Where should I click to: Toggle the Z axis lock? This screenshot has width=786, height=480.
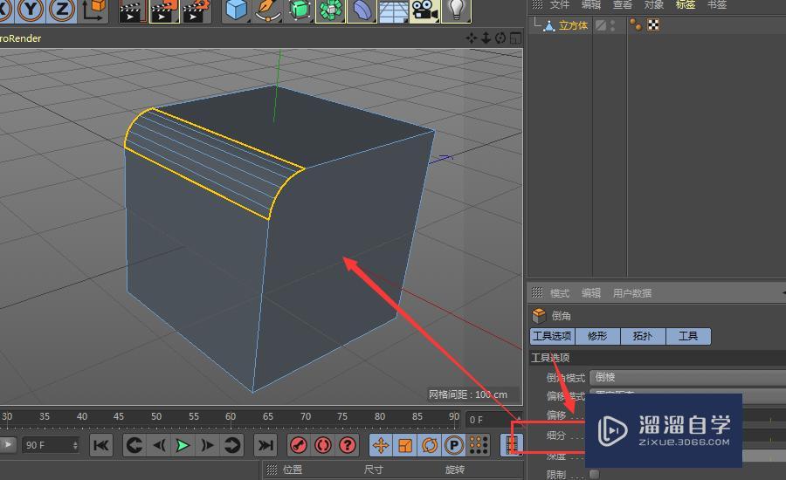point(62,10)
